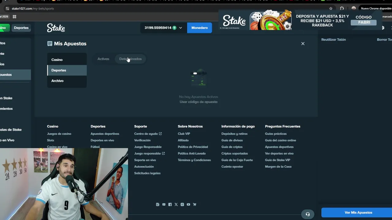Open Juegos de casino footer link
The height and width of the screenshot is (220, 392).
[x=59, y=134]
